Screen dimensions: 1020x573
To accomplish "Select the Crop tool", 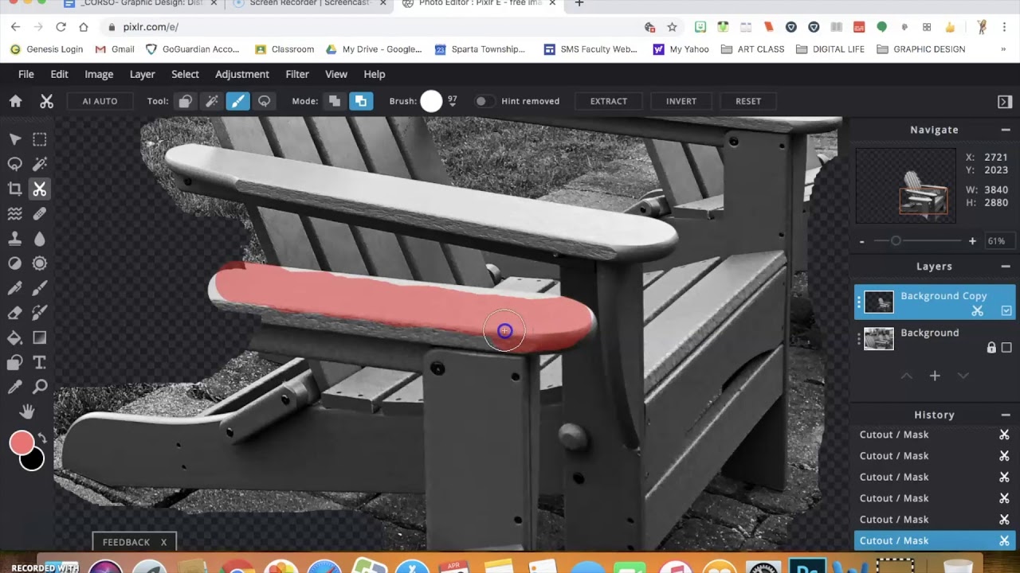I will (x=14, y=189).
